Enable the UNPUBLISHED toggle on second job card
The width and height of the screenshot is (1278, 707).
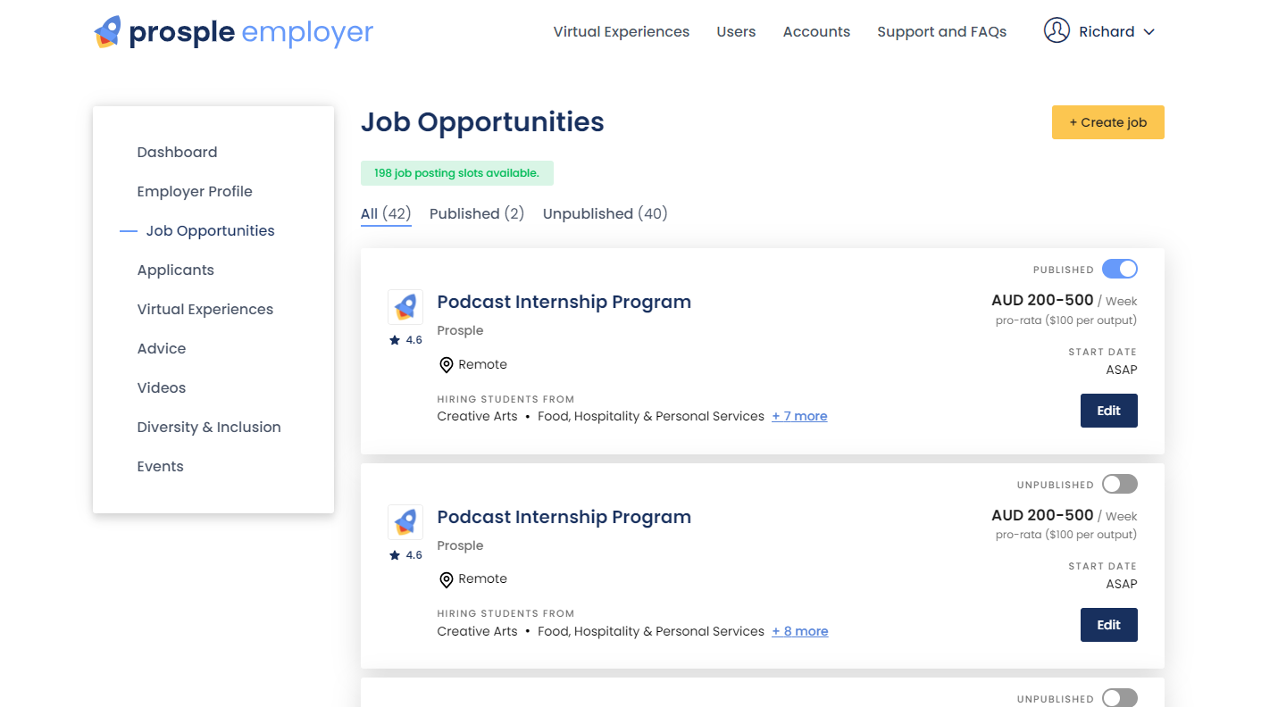click(x=1120, y=484)
